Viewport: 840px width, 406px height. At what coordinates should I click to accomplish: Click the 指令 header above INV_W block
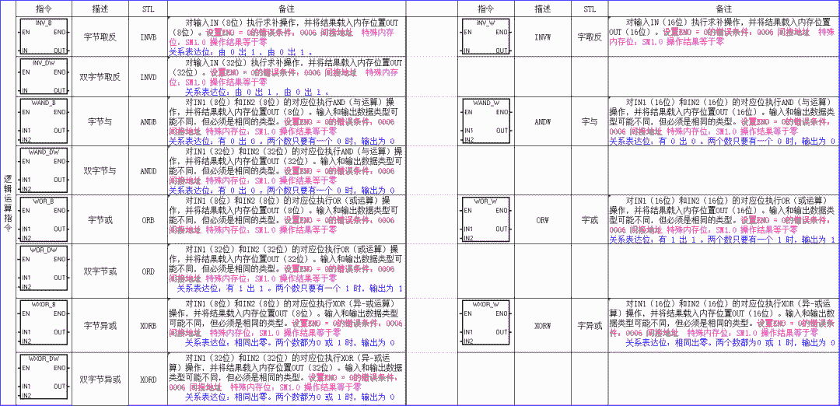pyautogui.click(x=485, y=9)
